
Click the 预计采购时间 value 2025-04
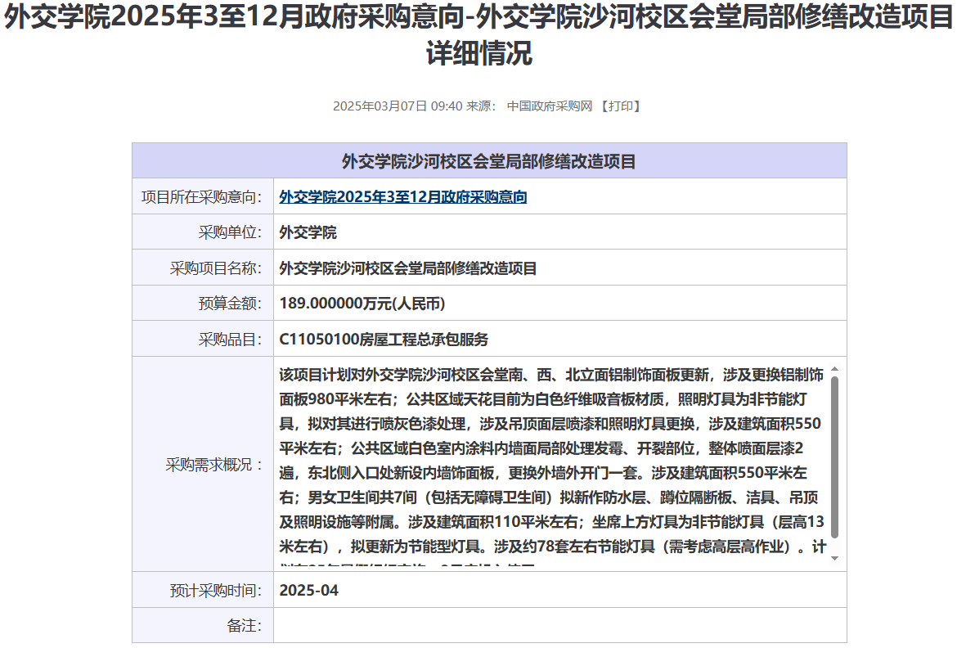pyautogui.click(x=308, y=591)
